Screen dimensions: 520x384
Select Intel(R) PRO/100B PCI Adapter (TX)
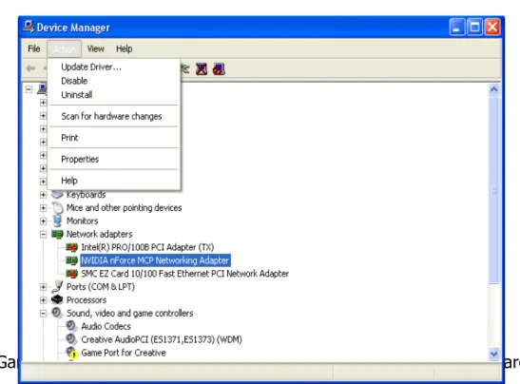[x=147, y=247]
